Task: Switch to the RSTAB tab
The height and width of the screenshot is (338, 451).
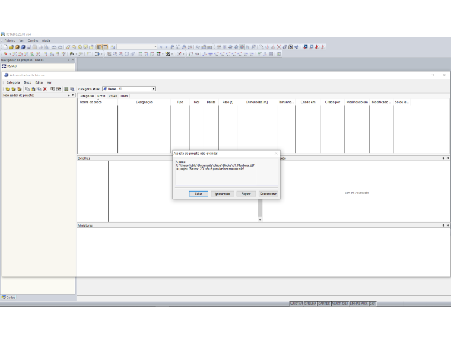Action: pos(113,96)
